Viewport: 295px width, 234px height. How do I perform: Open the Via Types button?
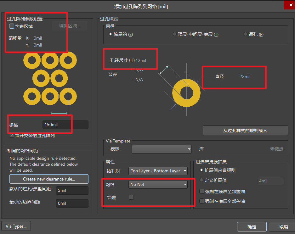tap(16, 226)
